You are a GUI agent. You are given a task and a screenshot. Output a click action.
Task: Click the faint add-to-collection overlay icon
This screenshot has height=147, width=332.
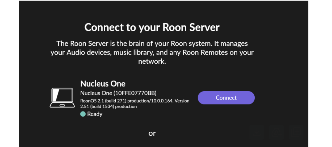point(296,132)
